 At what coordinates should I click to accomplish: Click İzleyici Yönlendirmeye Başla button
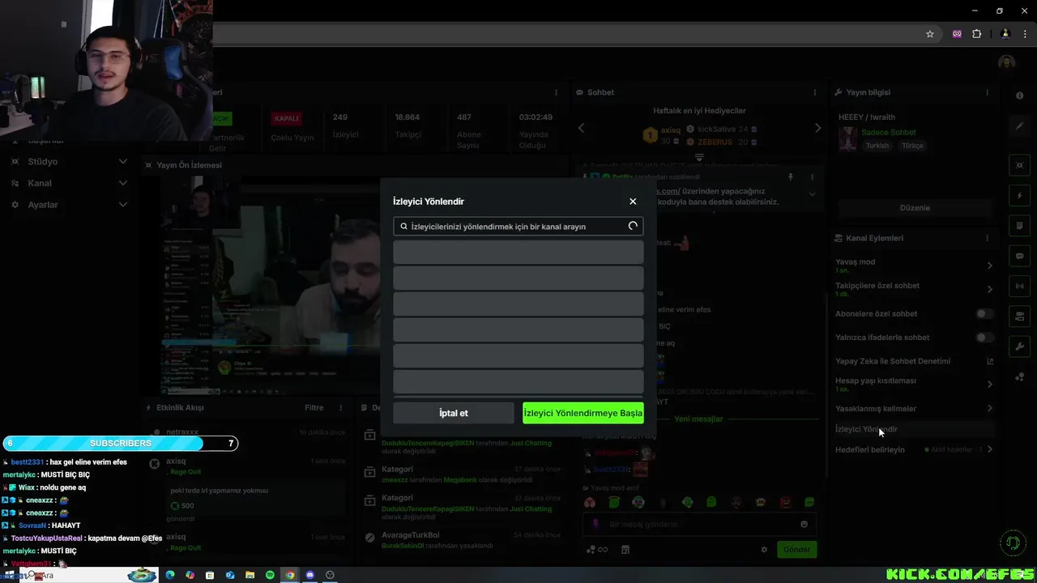(583, 413)
